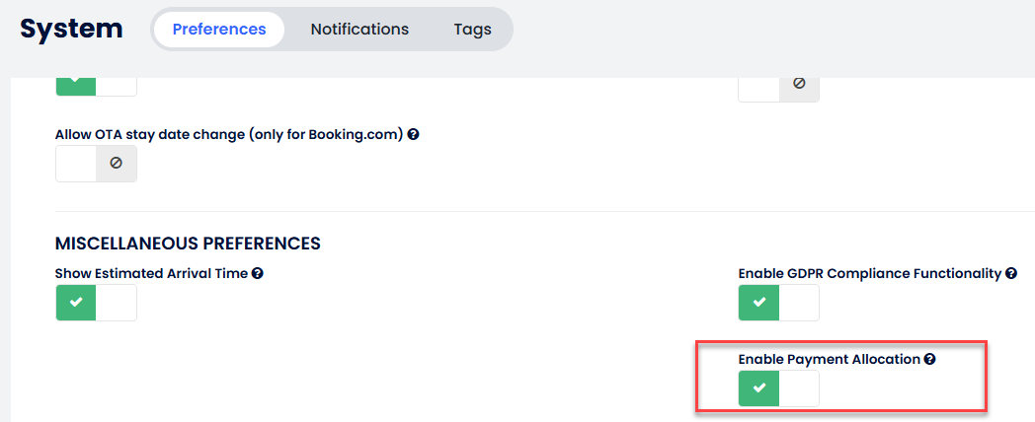Click the disabled icon on top-right partial toggle
Screen dimensions: 1035x422
click(799, 84)
